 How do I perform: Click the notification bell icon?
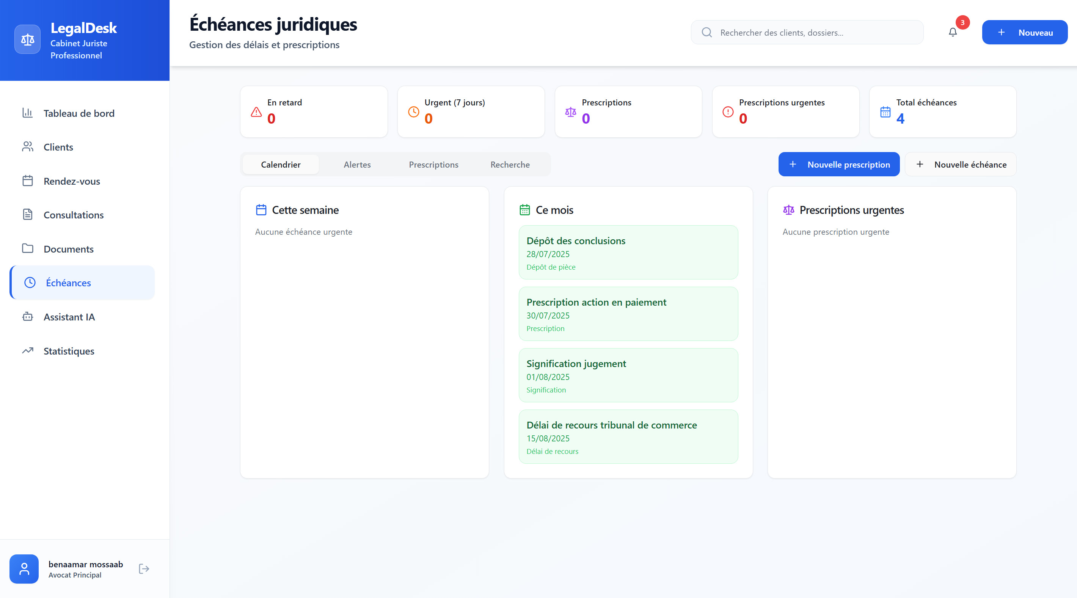click(952, 32)
